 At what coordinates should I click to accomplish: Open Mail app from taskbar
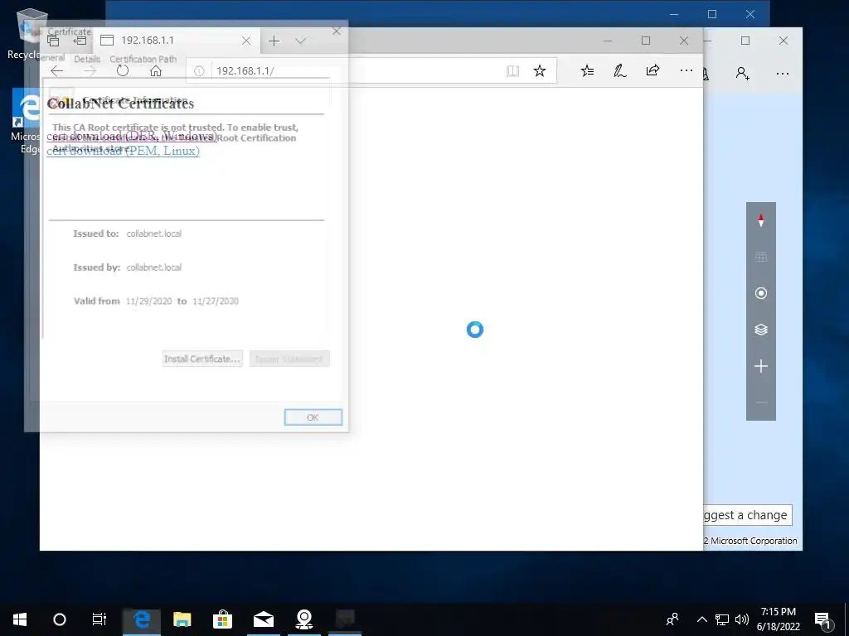(x=264, y=619)
